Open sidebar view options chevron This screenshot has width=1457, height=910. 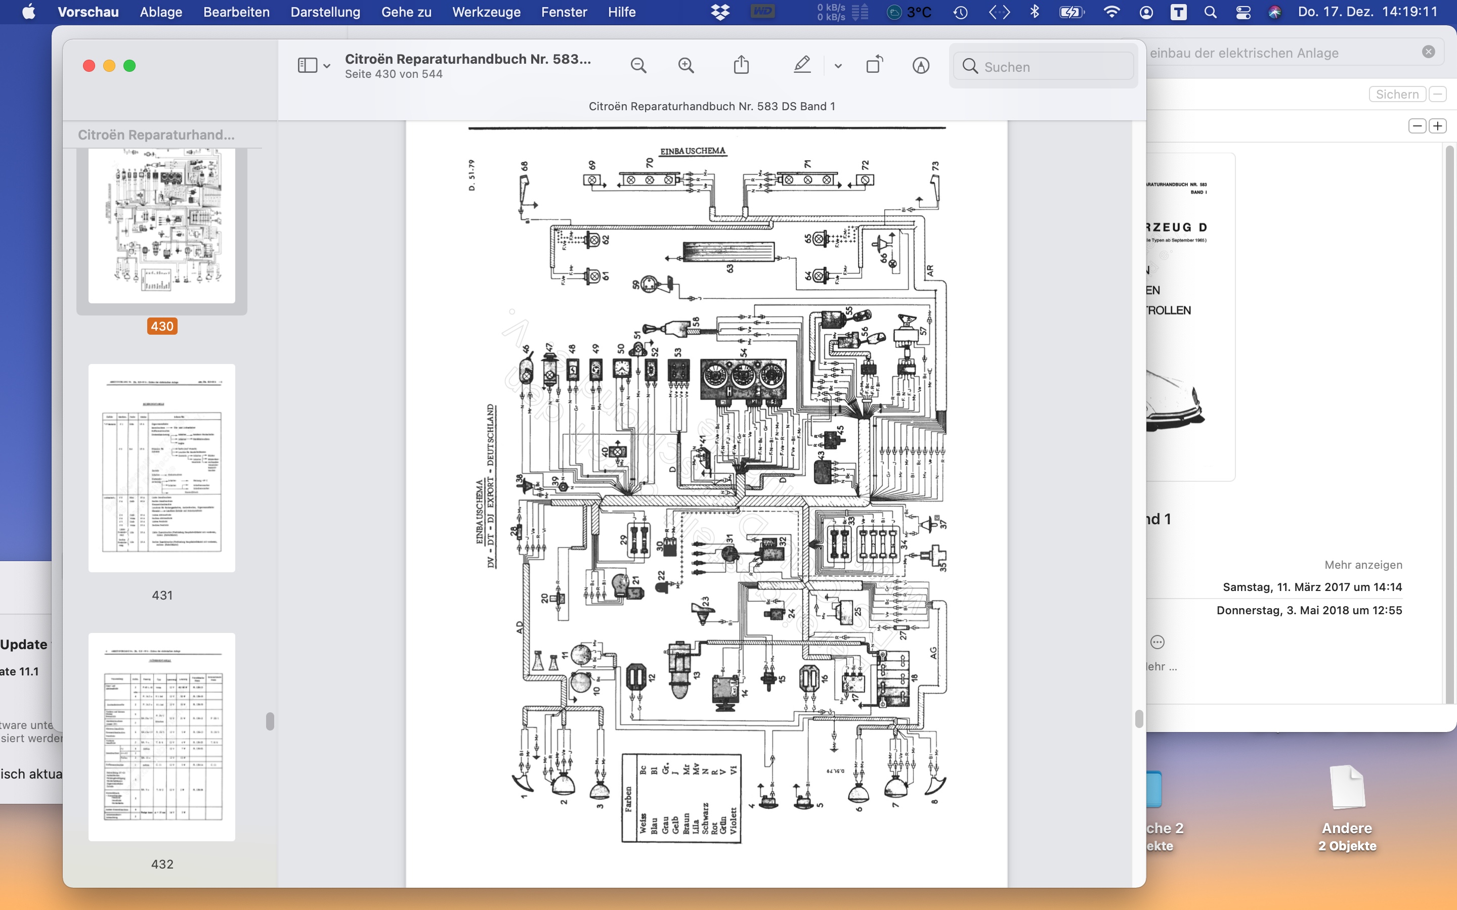tap(327, 66)
